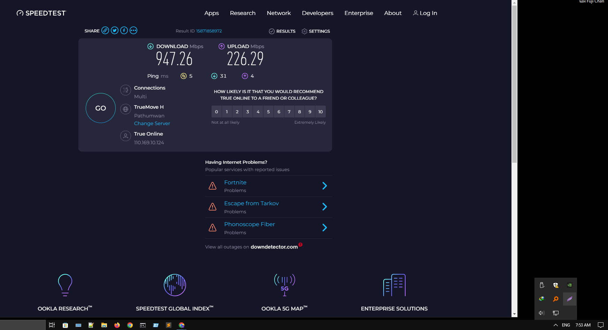Open the Network menu
Viewport: 608px width, 330px height.
pos(279,13)
